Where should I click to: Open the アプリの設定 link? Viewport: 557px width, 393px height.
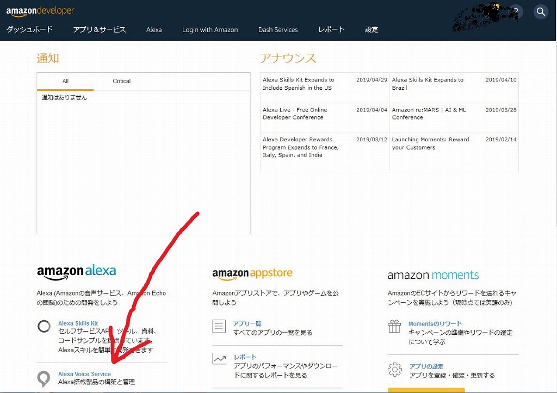(x=426, y=366)
